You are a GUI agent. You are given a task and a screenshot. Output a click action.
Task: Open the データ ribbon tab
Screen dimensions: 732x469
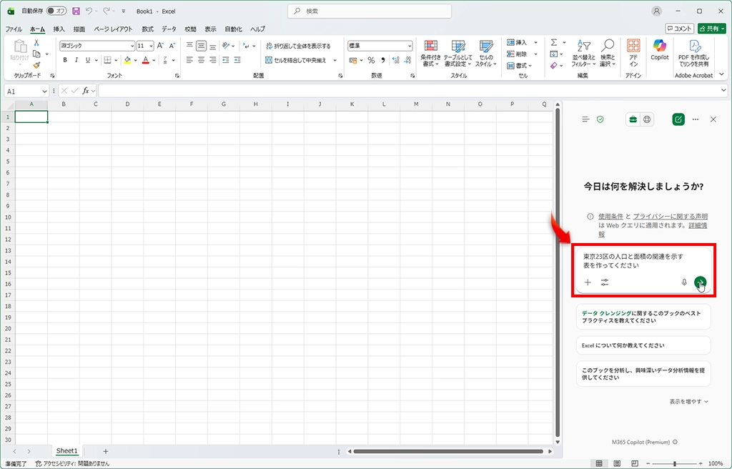coord(169,29)
